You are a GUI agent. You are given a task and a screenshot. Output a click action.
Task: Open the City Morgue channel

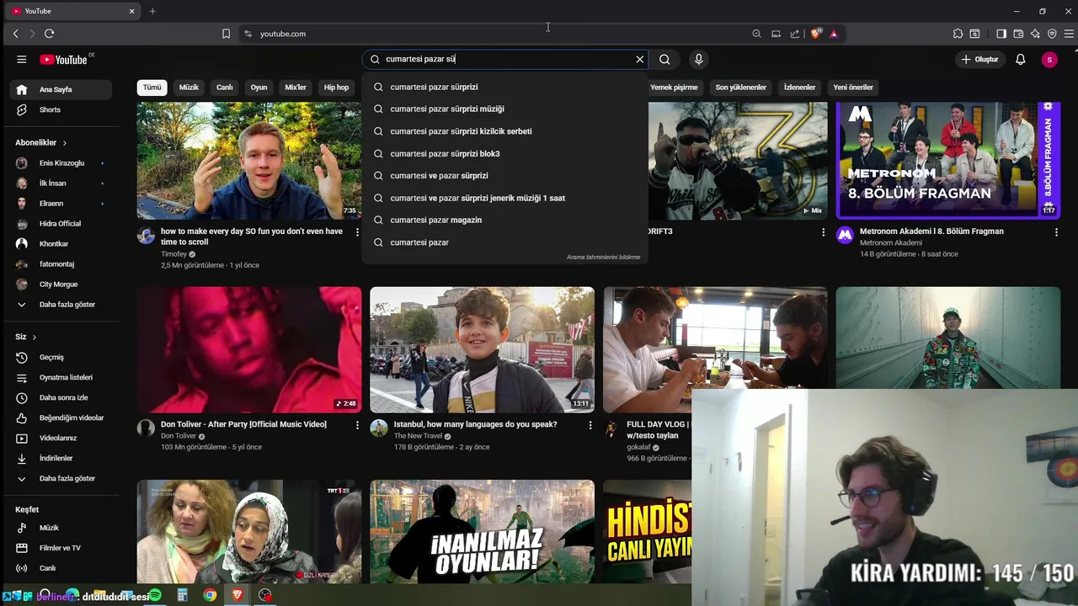[x=61, y=284]
